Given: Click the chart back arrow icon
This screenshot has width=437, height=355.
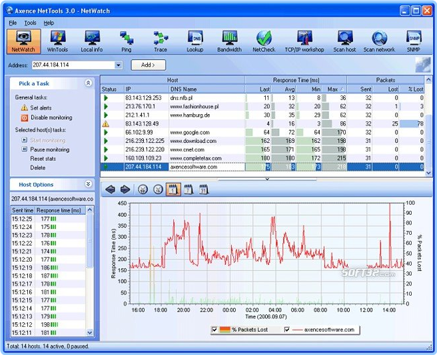Looking at the screenshot, I should (x=111, y=190).
